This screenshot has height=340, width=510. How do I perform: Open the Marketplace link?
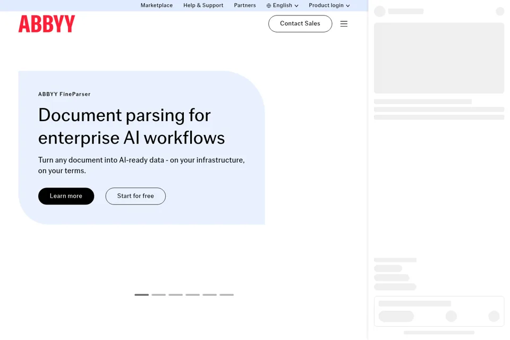pyautogui.click(x=156, y=5)
